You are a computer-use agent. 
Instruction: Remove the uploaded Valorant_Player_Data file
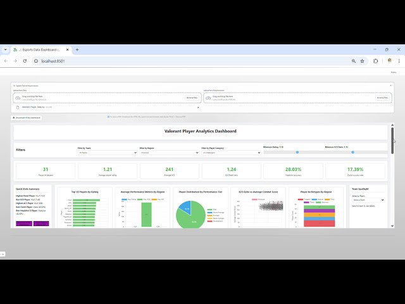point(198,107)
